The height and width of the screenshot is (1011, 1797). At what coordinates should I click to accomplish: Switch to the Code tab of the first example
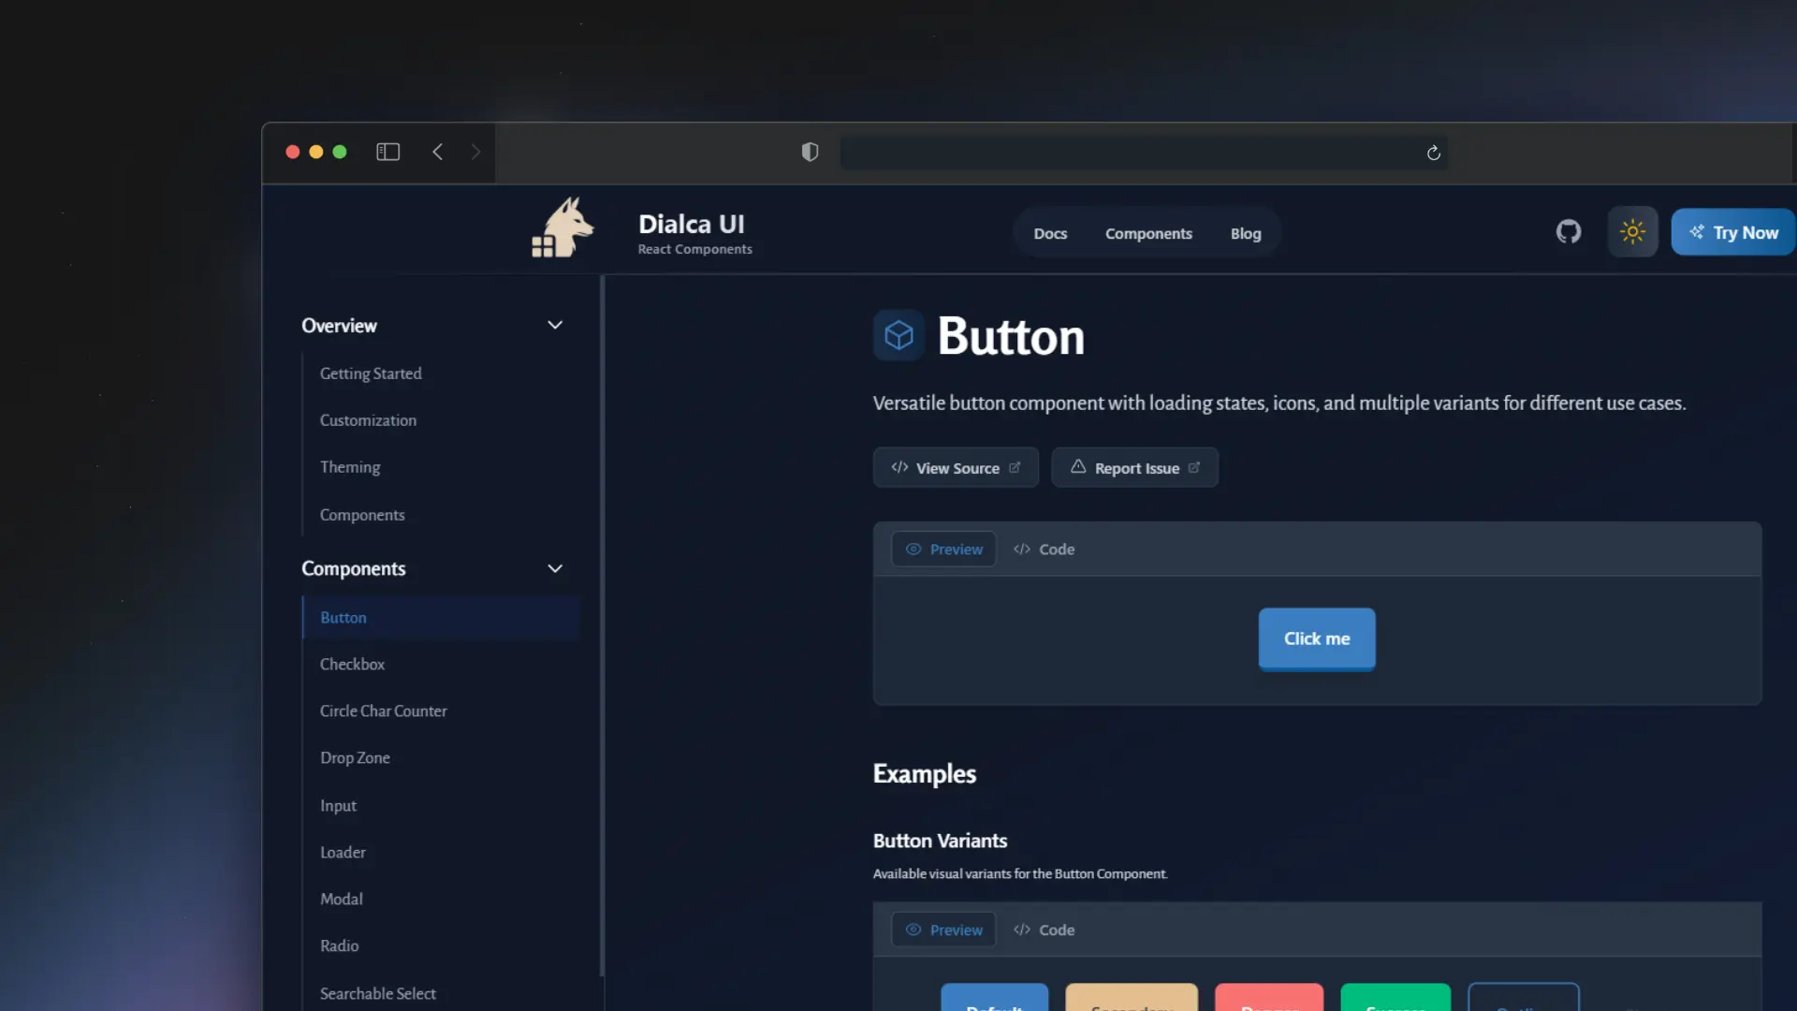tap(1044, 549)
